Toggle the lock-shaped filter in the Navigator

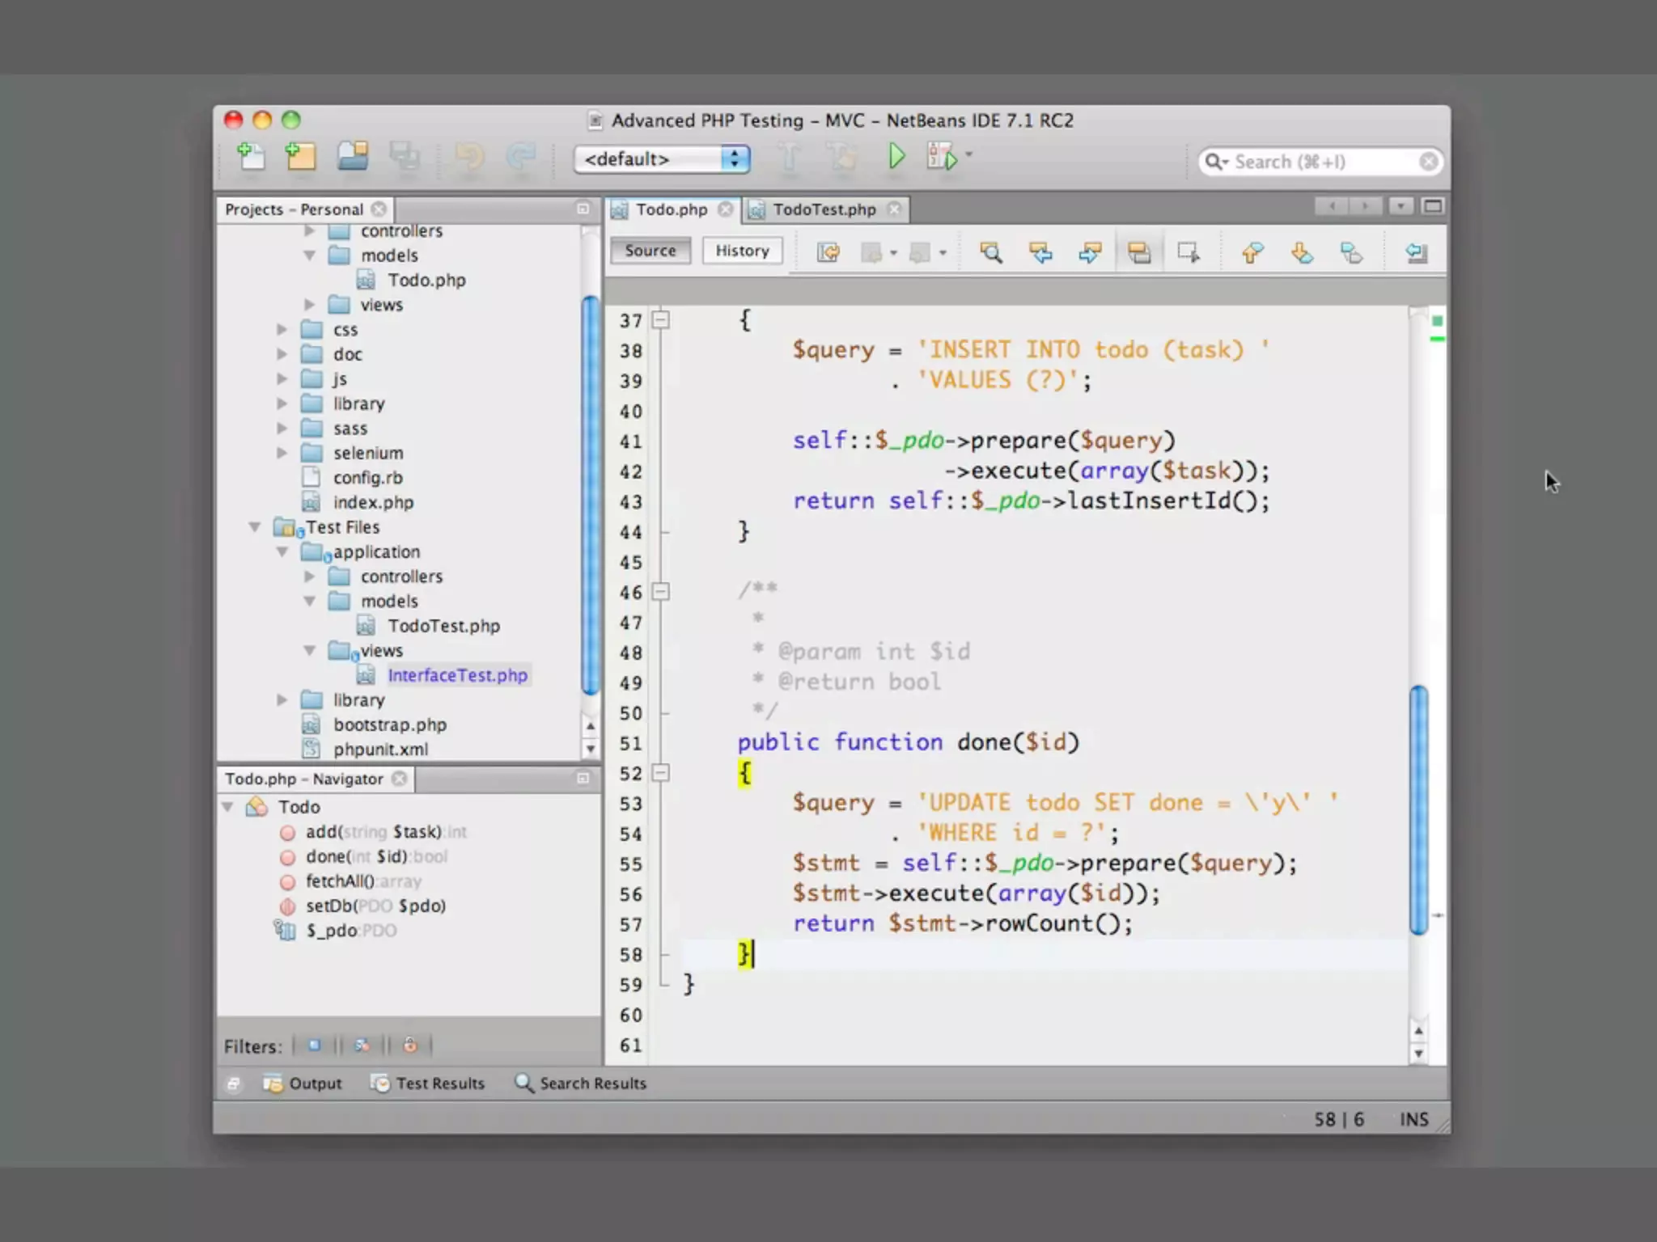click(x=410, y=1046)
